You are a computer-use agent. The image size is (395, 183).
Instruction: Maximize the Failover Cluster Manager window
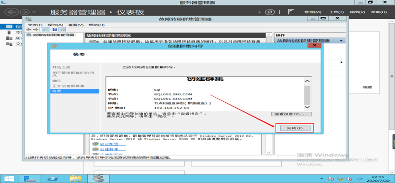323,19
